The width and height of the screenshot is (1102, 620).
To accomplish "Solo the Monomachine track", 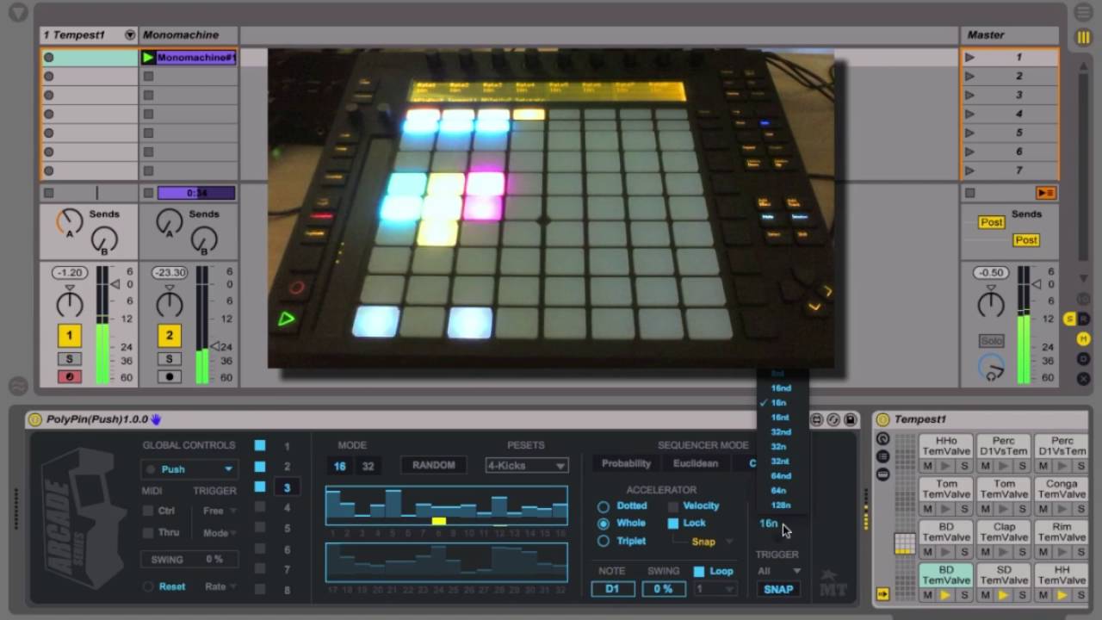I will point(170,358).
